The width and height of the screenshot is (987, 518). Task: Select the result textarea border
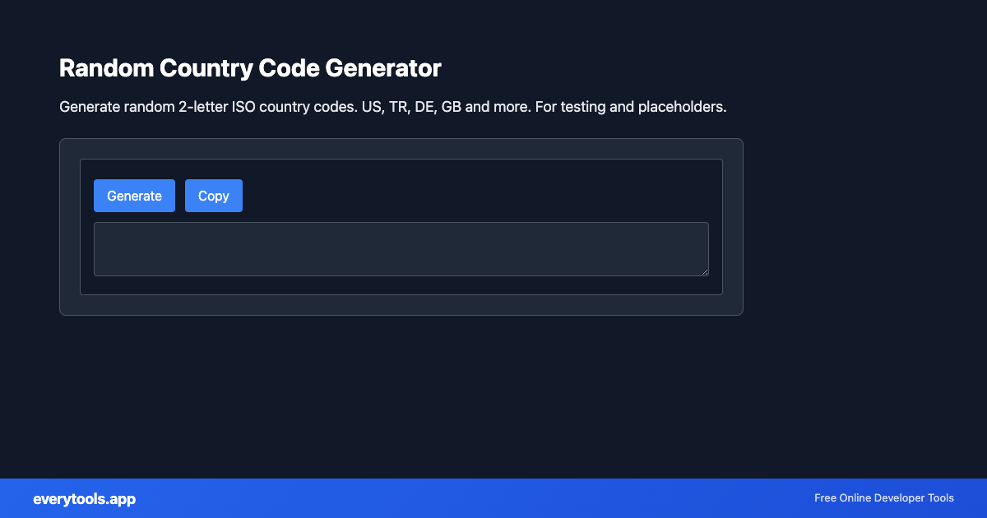point(401,222)
